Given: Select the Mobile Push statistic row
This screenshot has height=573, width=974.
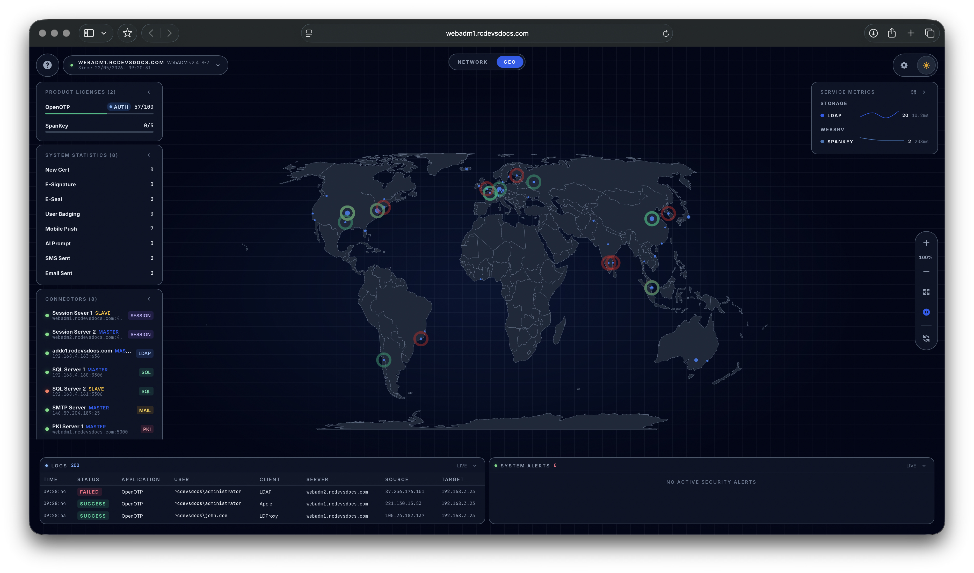Looking at the screenshot, I should pyautogui.click(x=99, y=229).
